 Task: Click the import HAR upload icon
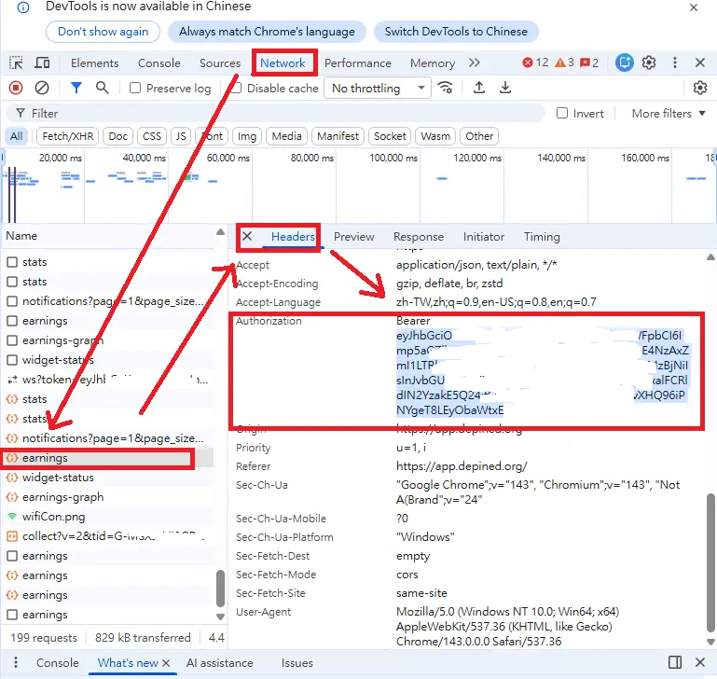pyautogui.click(x=479, y=88)
